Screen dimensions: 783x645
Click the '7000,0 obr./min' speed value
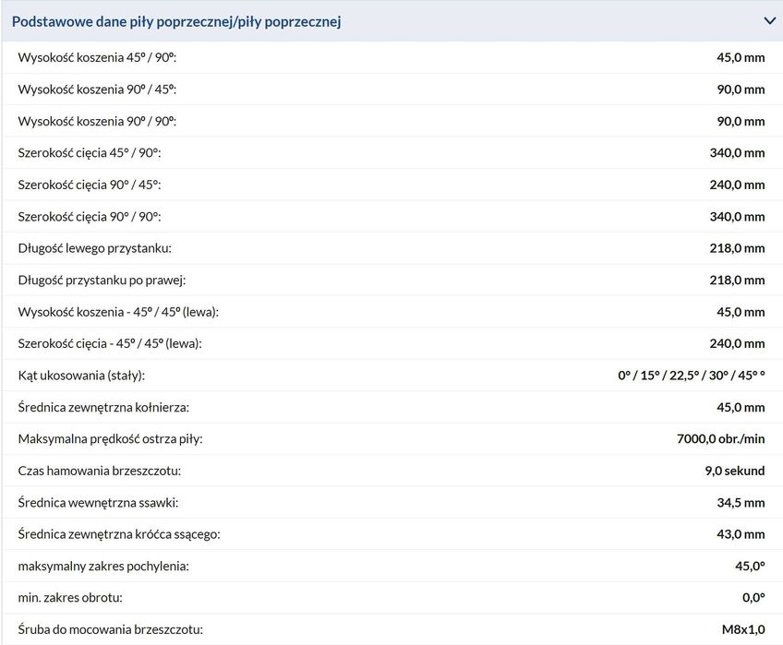tap(720, 439)
